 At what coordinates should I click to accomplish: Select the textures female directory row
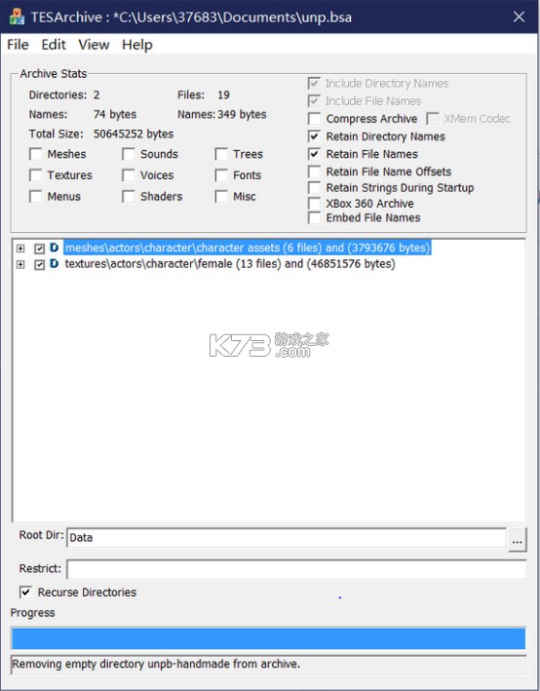tap(230, 264)
